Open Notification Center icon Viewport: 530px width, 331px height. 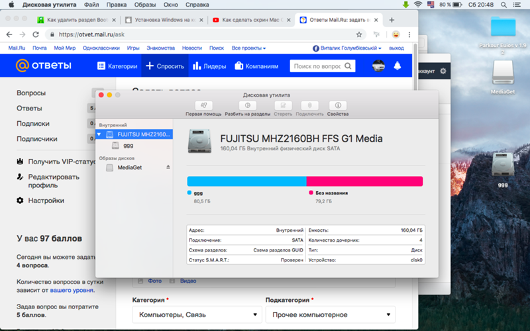tap(517, 5)
